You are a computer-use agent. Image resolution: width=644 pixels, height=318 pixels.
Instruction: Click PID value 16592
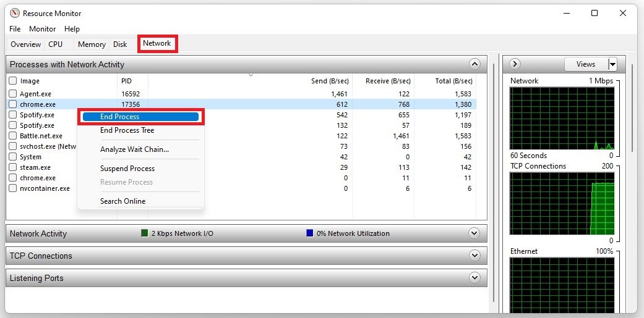click(x=131, y=94)
